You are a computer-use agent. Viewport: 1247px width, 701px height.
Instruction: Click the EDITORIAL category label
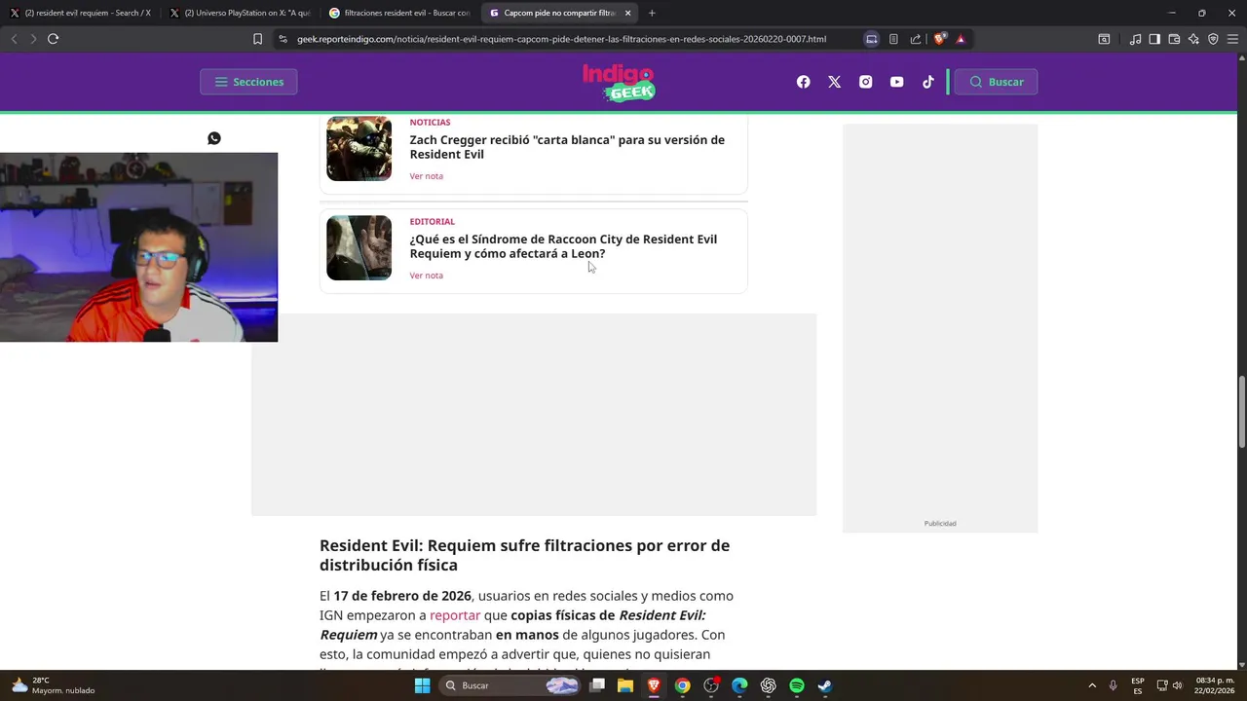pos(432,222)
